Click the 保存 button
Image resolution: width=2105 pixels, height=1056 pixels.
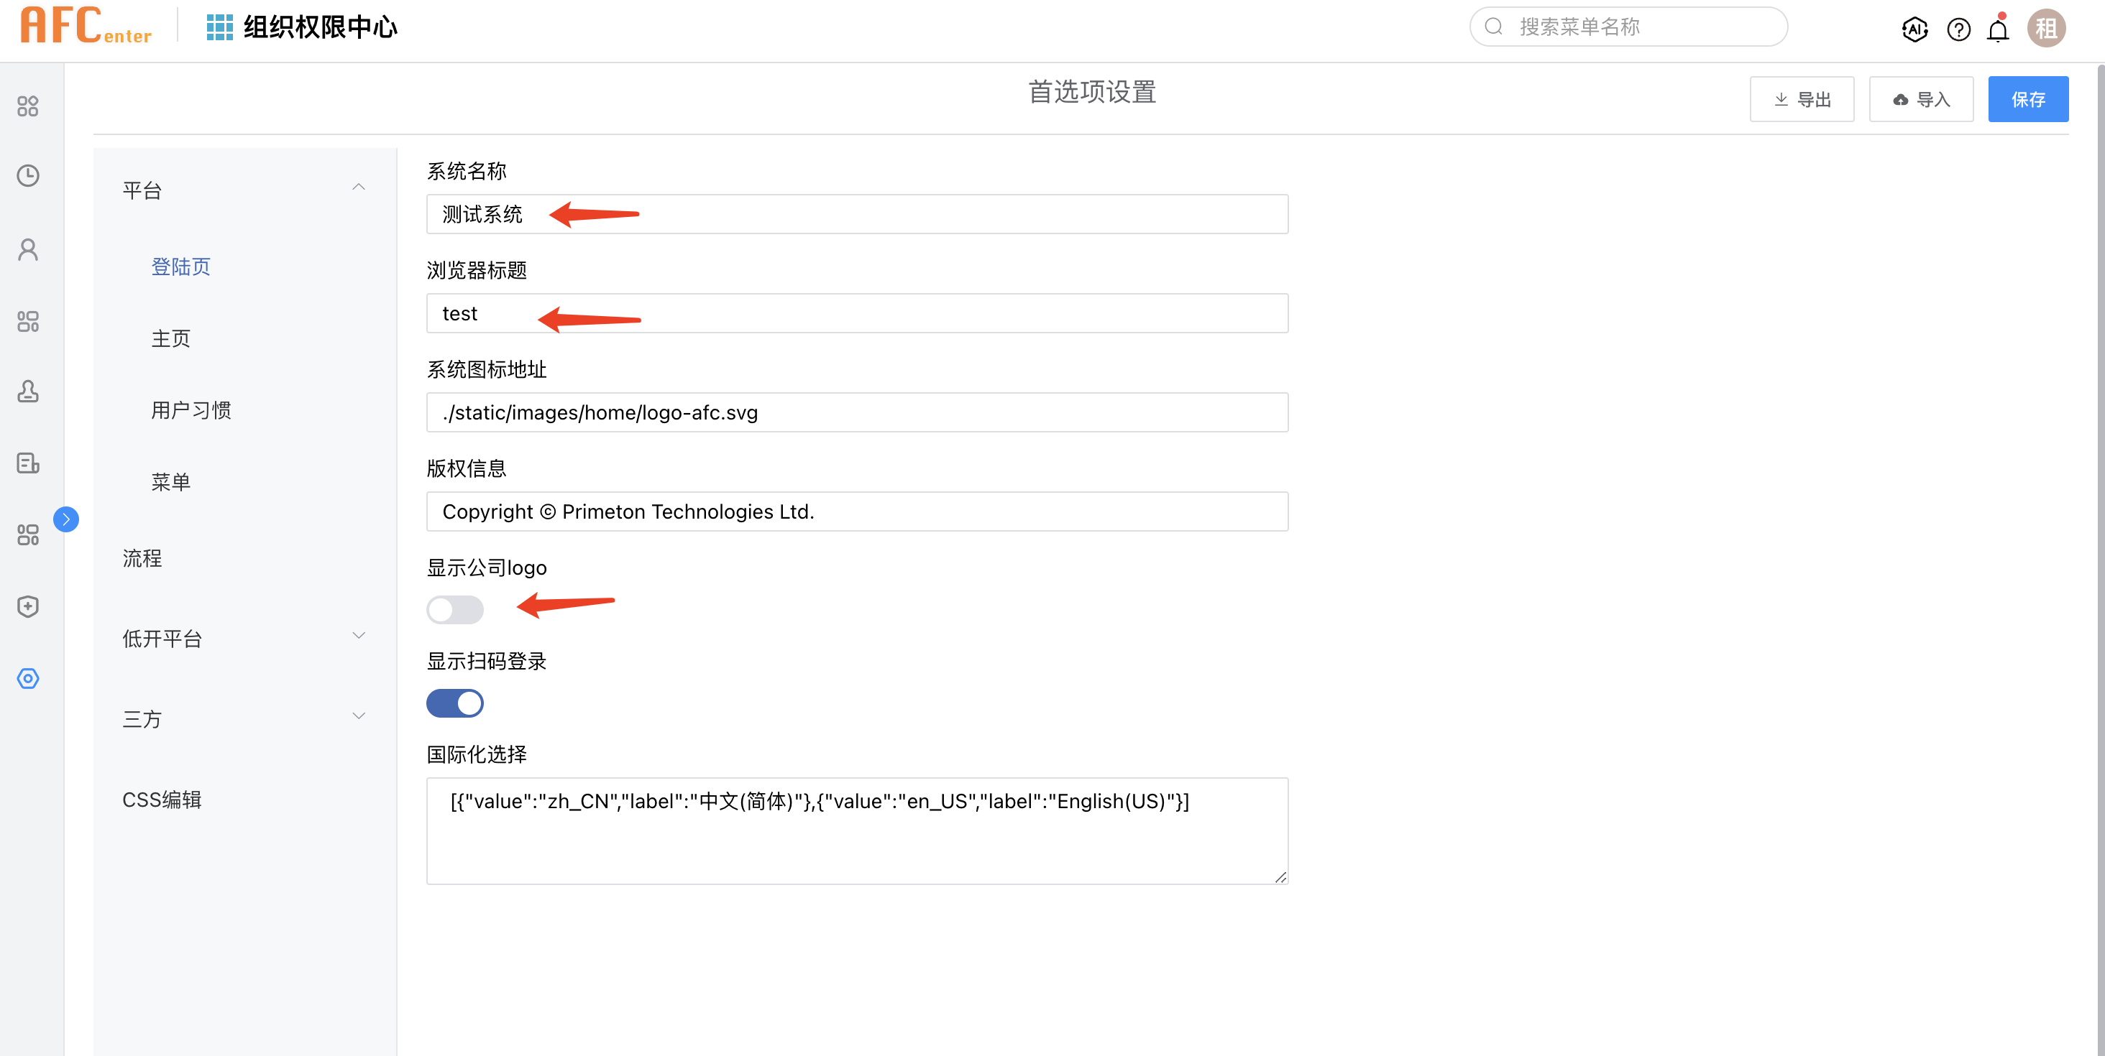point(2027,100)
